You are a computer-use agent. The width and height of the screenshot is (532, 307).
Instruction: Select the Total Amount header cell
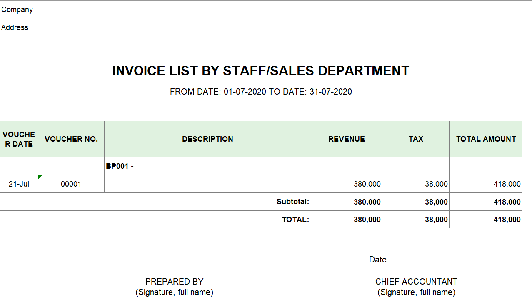tap(486, 139)
